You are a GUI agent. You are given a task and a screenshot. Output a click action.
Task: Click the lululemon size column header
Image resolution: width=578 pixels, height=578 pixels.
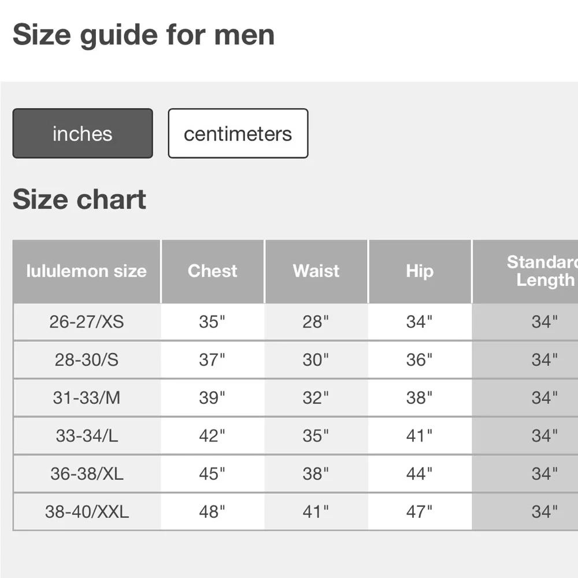coord(87,271)
